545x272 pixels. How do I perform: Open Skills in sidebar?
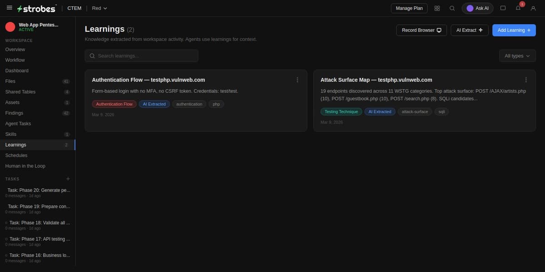click(38, 134)
